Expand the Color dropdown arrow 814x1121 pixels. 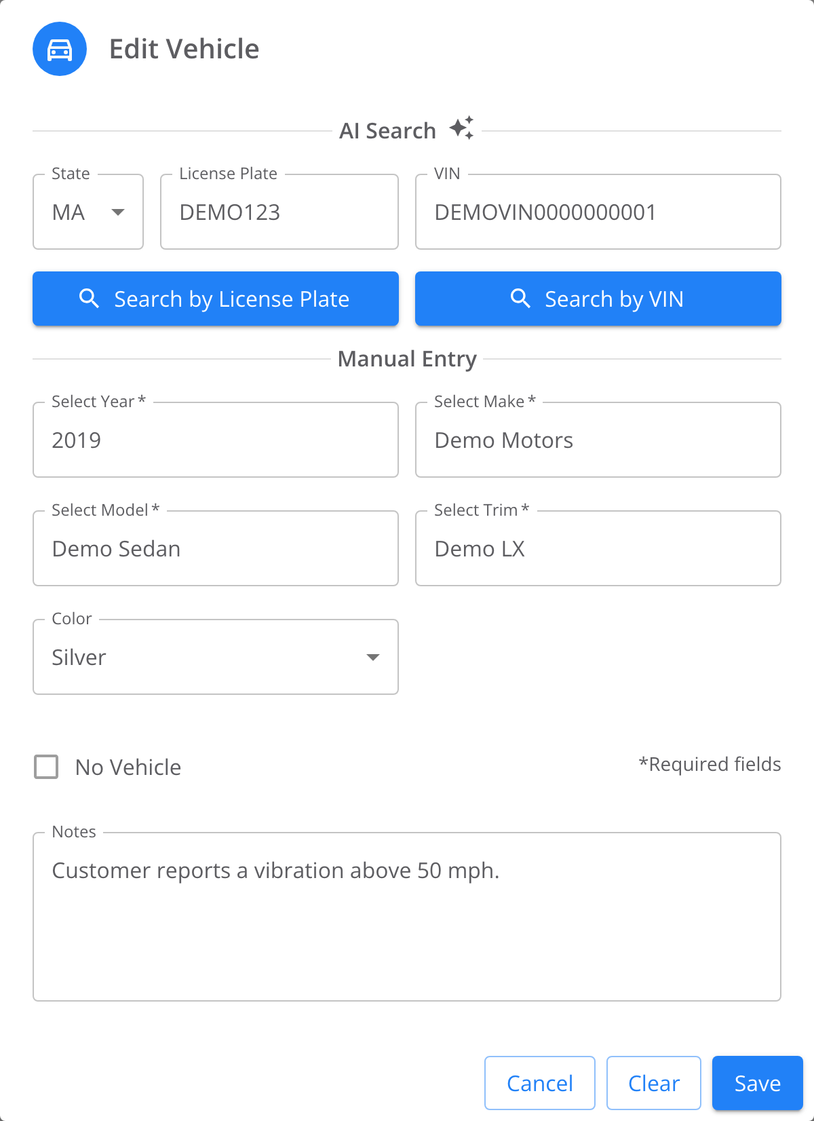point(373,658)
